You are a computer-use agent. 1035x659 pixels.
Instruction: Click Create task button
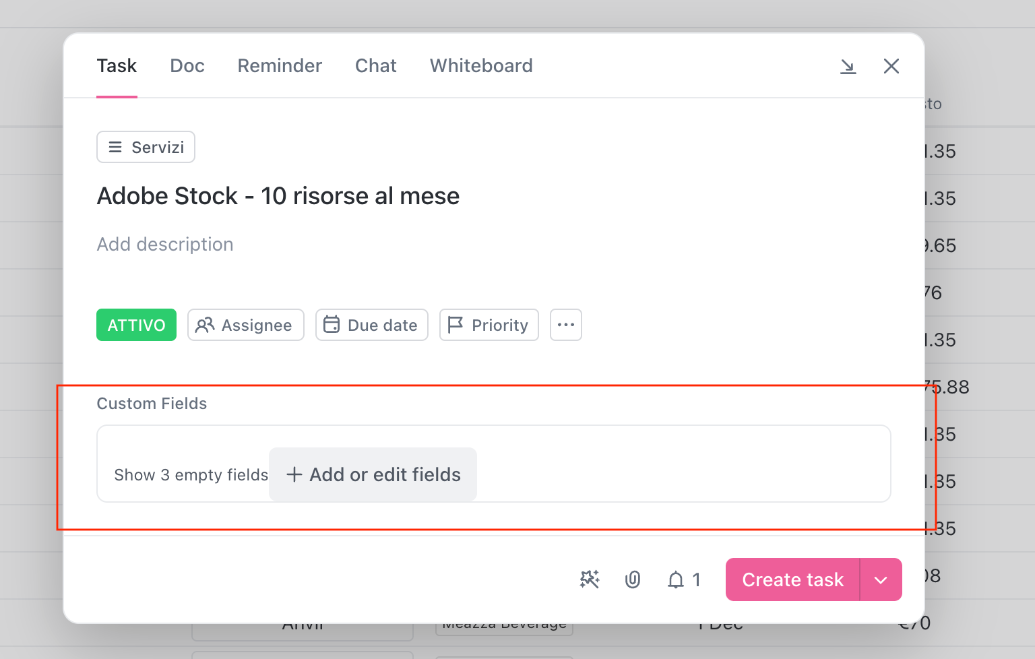(x=792, y=579)
